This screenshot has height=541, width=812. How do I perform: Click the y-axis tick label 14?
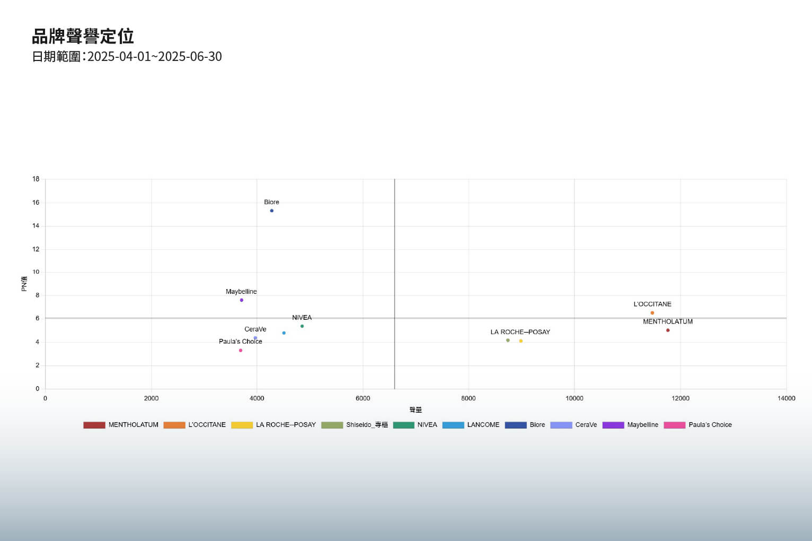tap(36, 226)
